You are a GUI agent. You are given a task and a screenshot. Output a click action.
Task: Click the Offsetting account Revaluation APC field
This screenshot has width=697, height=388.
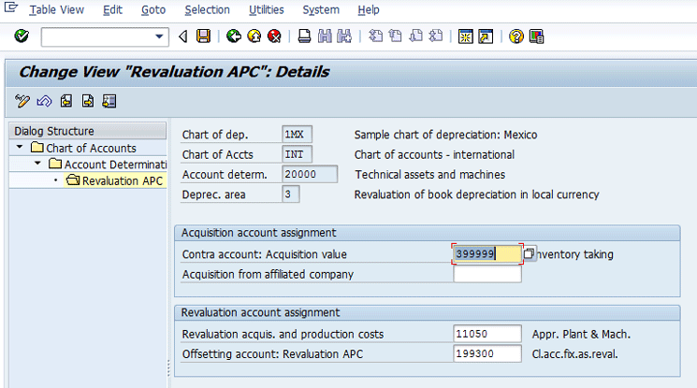(x=486, y=353)
